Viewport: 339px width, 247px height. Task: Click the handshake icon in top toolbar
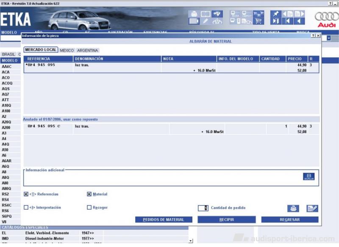(x=217, y=14)
